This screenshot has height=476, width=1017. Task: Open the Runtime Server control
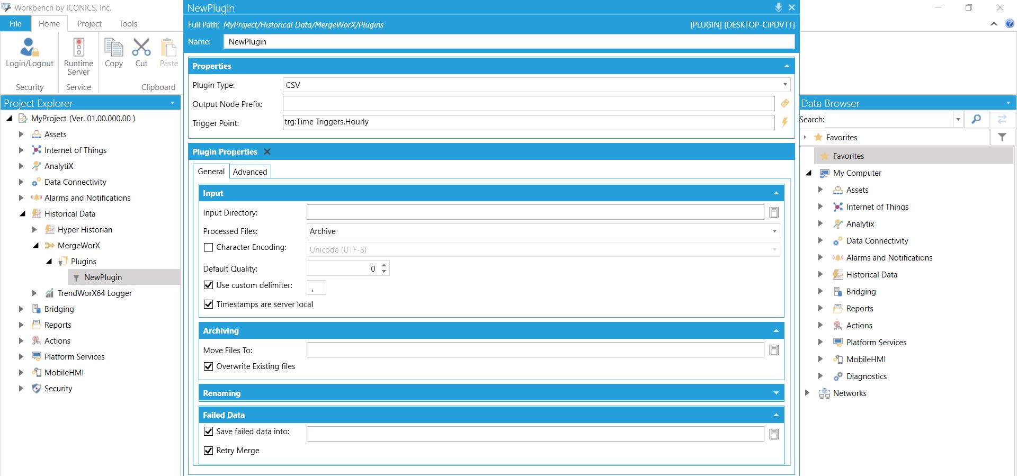click(78, 56)
